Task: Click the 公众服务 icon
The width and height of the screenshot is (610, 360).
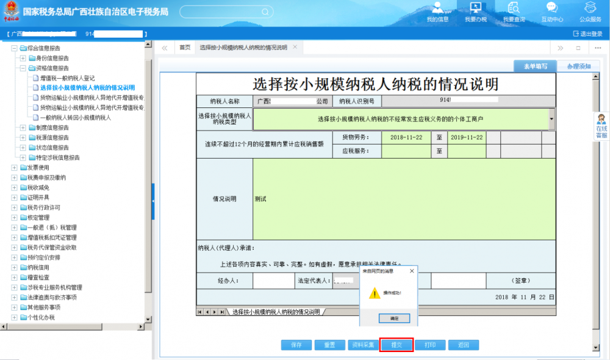Action: click(x=590, y=8)
